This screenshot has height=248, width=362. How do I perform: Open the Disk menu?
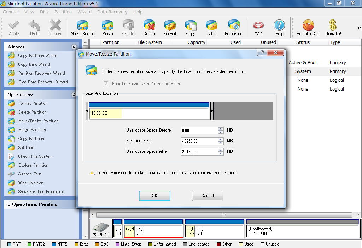coord(44,12)
